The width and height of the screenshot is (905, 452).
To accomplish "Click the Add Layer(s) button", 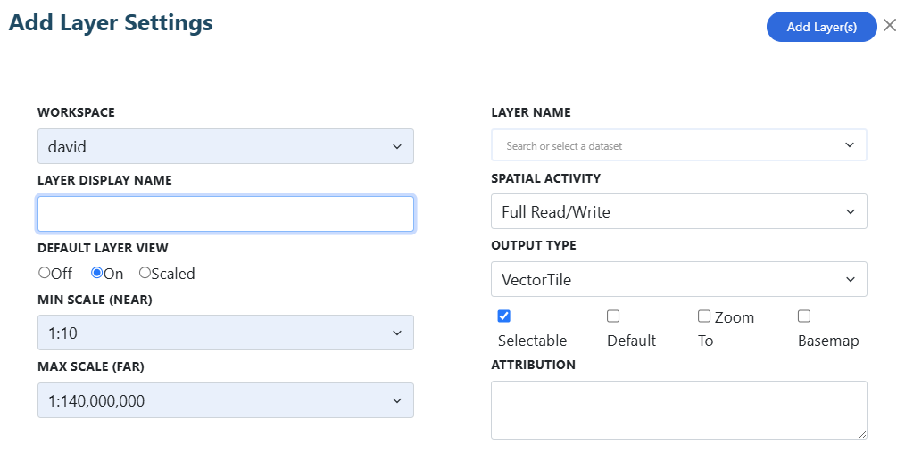I will (x=821, y=27).
